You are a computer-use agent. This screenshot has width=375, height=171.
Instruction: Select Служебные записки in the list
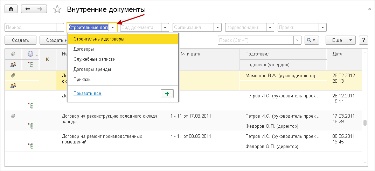point(123,59)
